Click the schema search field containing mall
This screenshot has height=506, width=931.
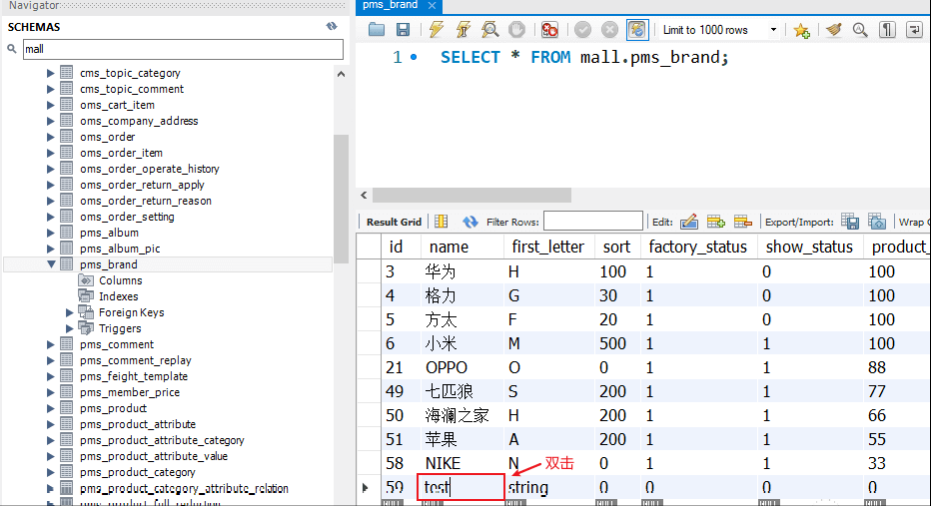click(183, 49)
